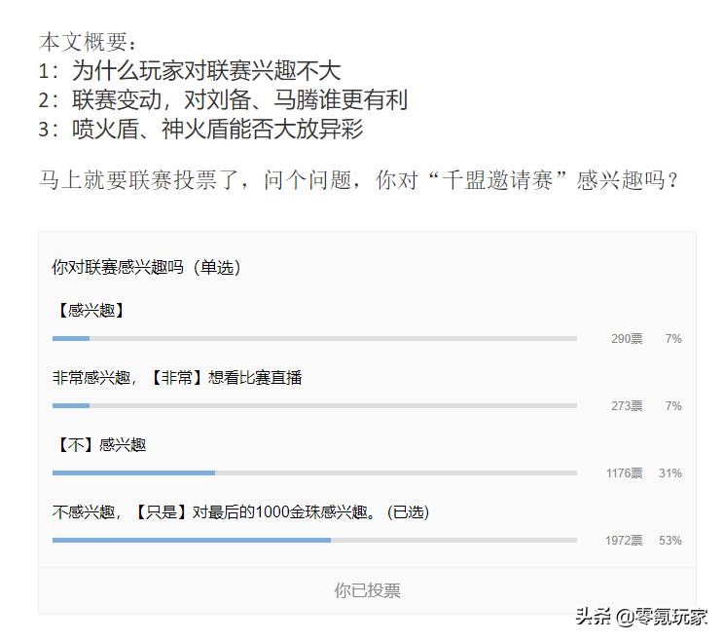Click the 1176票 vote count
The height and width of the screenshot is (642, 724).
click(x=624, y=473)
